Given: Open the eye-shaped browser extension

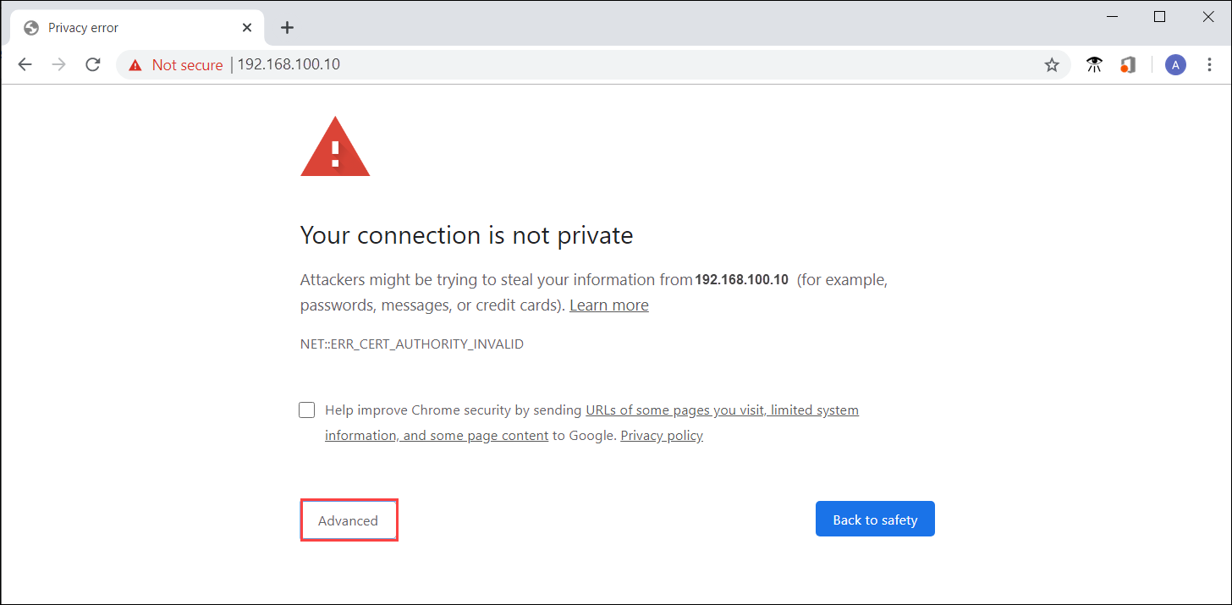Looking at the screenshot, I should coord(1094,64).
